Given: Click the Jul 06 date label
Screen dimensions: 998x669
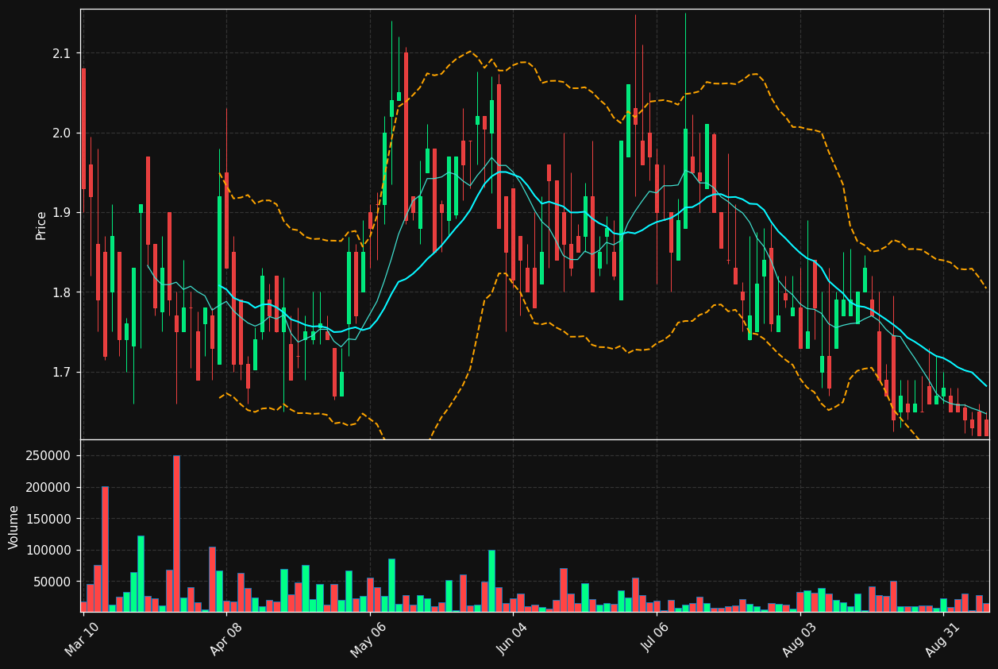Looking at the screenshot, I should click(656, 639).
